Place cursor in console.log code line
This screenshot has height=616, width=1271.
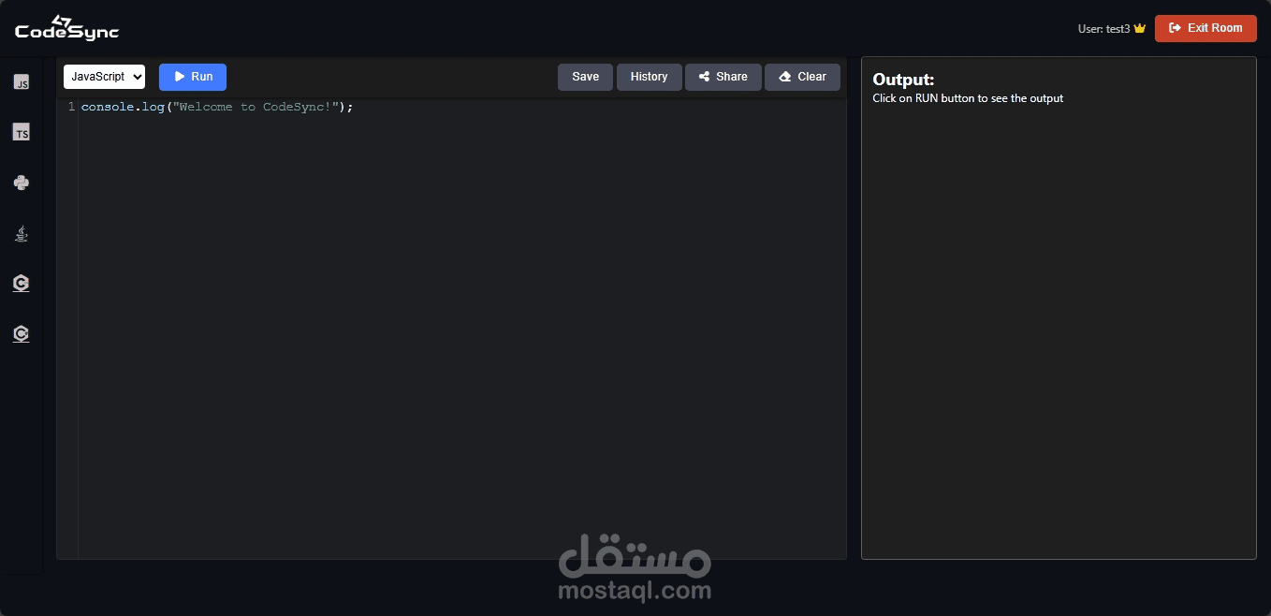tap(217, 107)
